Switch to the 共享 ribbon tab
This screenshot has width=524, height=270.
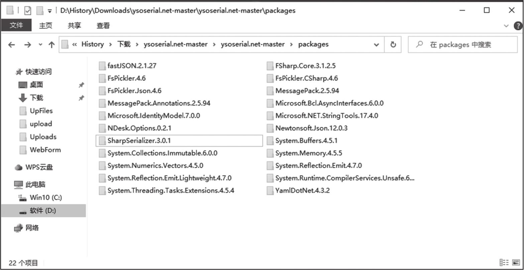tap(74, 26)
